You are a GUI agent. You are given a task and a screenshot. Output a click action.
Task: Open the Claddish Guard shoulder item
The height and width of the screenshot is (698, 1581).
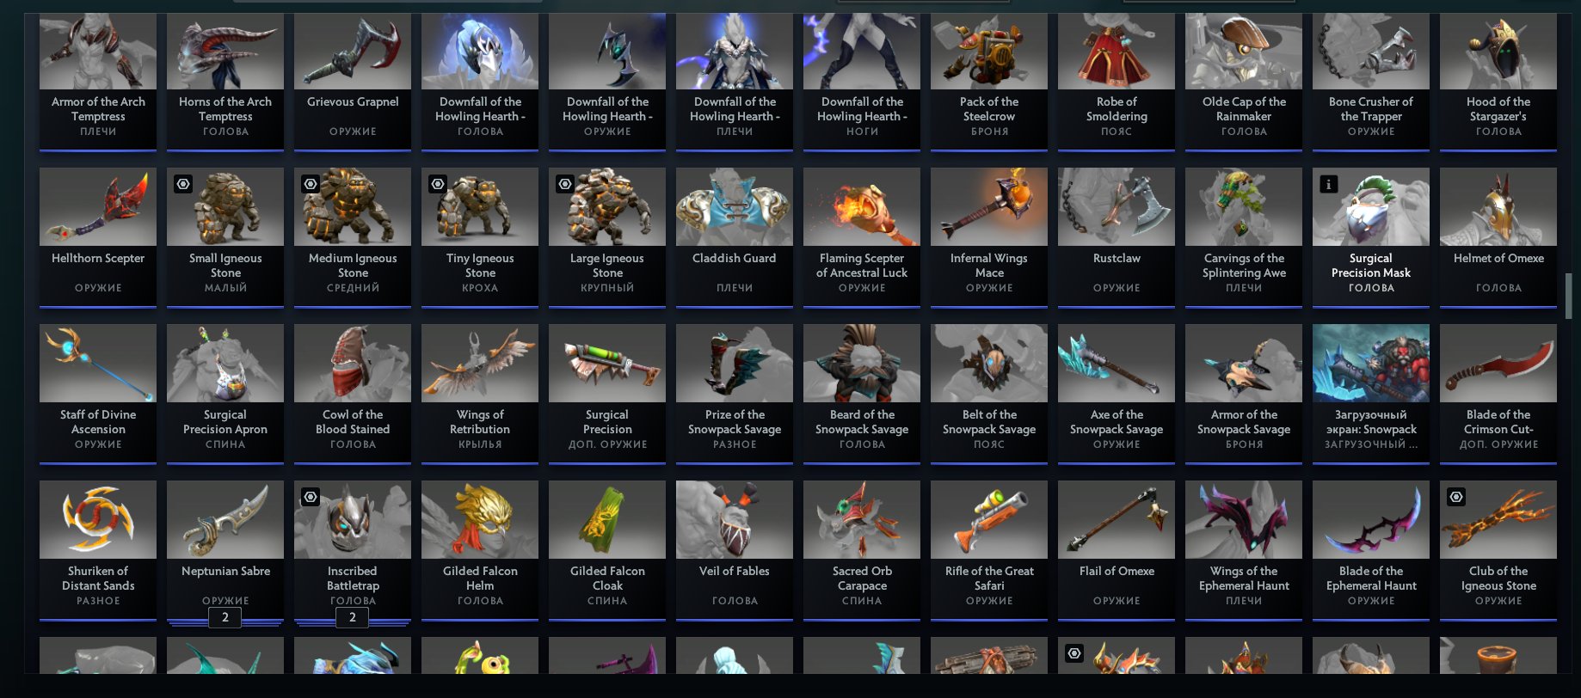click(x=735, y=237)
